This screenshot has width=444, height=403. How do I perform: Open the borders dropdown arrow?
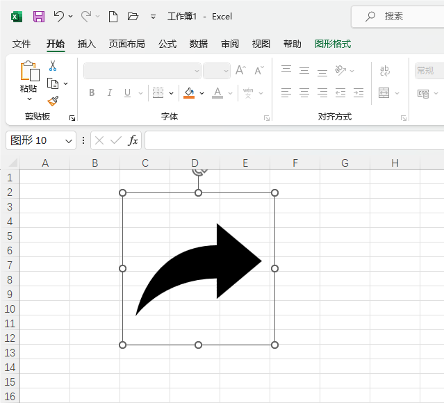(172, 93)
